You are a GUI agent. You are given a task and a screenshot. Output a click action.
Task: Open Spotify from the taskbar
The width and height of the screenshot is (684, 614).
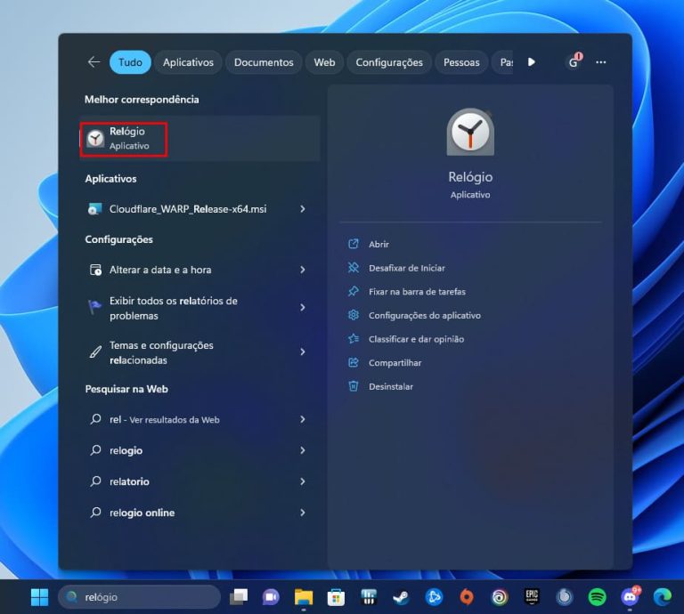pyautogui.click(x=597, y=597)
